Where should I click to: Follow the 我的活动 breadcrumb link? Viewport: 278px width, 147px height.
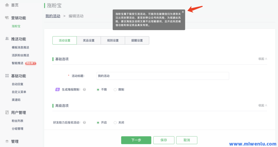[53, 16]
